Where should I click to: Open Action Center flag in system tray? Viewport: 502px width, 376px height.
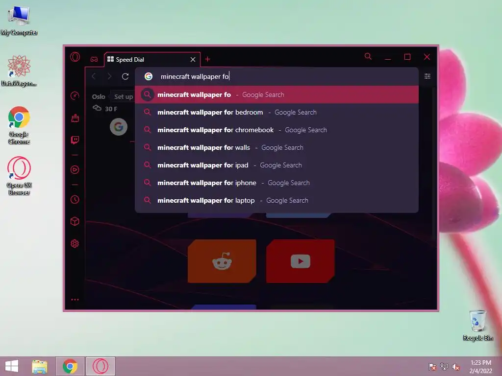tap(432, 367)
